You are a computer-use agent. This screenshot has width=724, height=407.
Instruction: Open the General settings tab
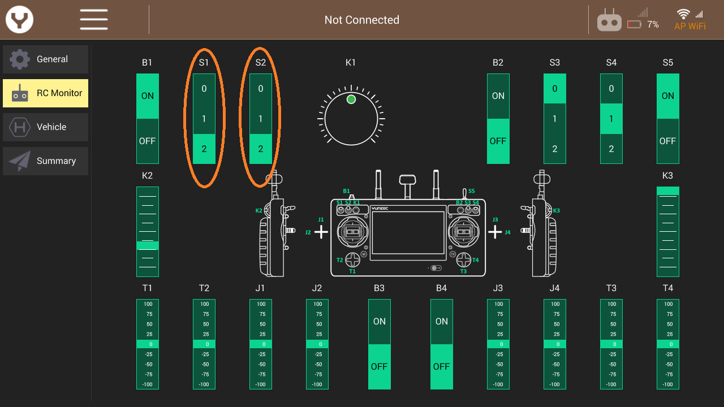pos(46,59)
